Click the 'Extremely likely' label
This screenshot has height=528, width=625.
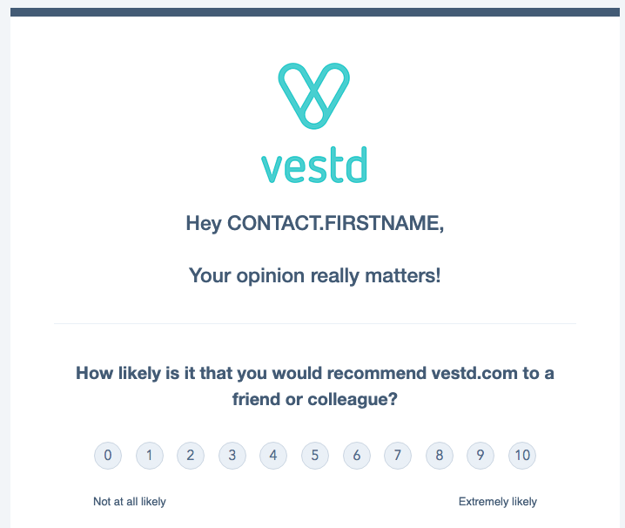click(498, 502)
